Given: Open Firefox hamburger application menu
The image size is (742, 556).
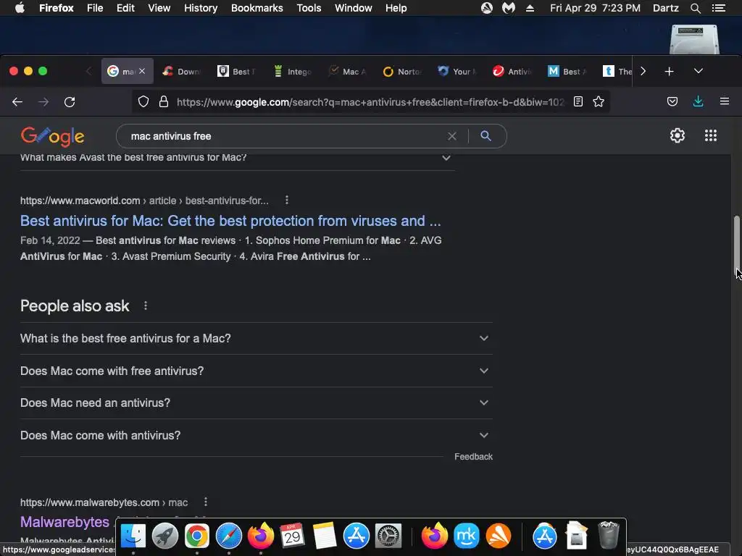Looking at the screenshot, I should point(725,101).
